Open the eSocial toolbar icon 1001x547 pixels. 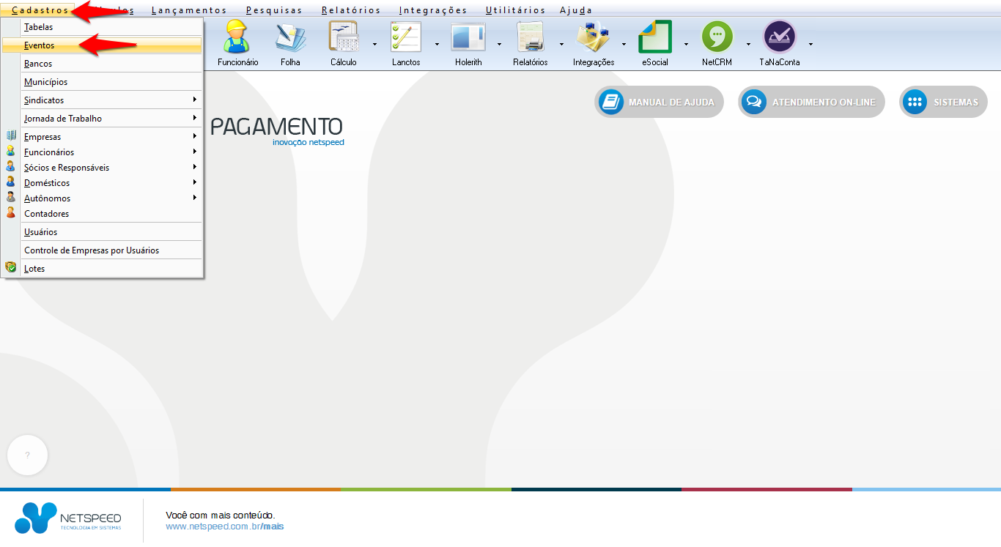click(x=654, y=38)
